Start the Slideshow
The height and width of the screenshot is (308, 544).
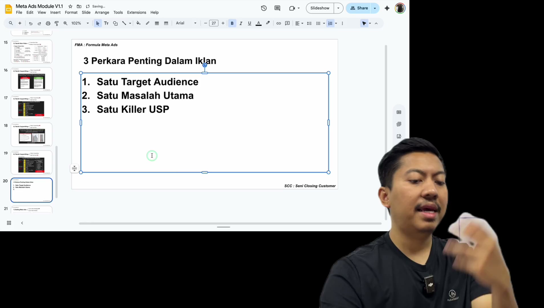pyautogui.click(x=320, y=8)
